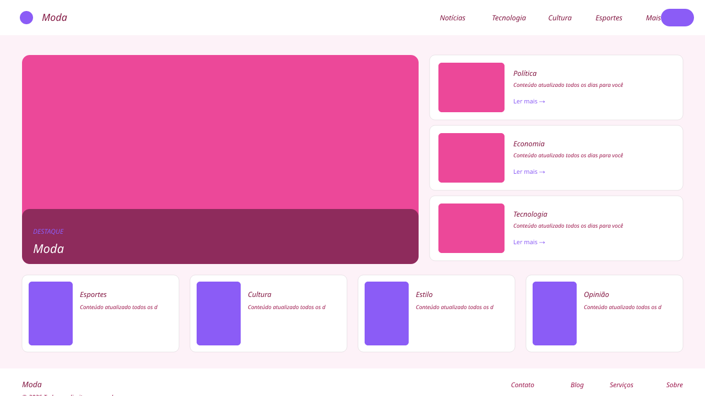
Task: Click the purple circle logo icon
Action: (26, 18)
